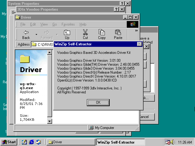Click the Copy toolbar icon

tap(102, 32)
